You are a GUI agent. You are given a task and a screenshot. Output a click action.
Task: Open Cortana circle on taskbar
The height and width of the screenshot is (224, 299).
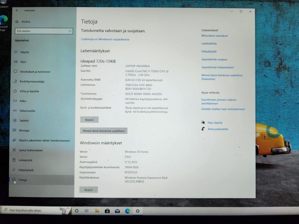point(77,211)
